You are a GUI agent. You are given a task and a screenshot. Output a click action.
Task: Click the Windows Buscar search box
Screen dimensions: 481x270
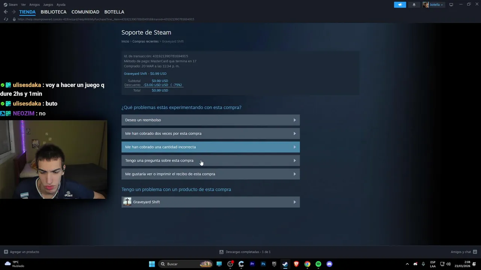(186, 264)
